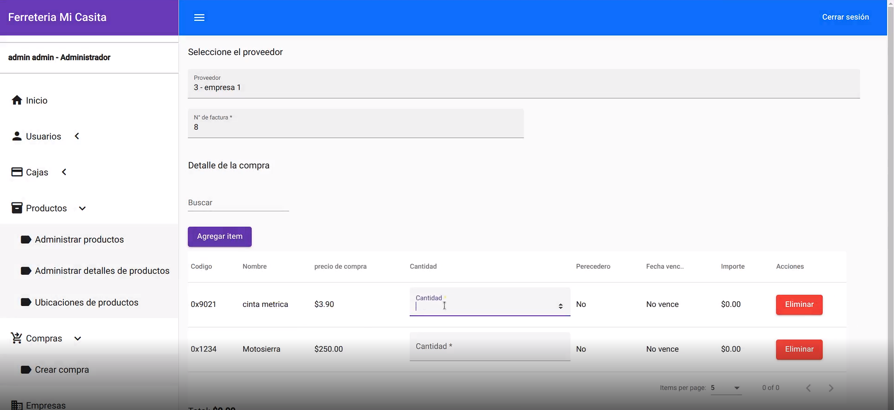Open Administrar detalles de productos
Screen dimensions: 894x410
pos(102,271)
